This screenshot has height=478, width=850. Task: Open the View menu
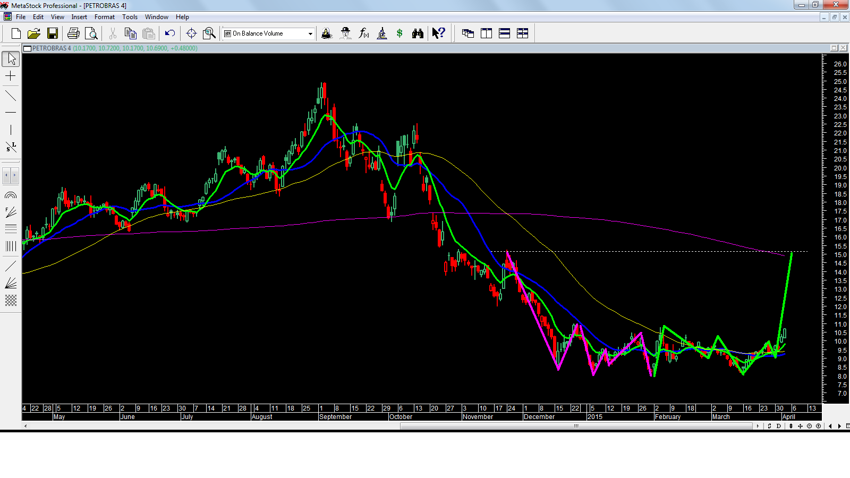pyautogui.click(x=57, y=17)
